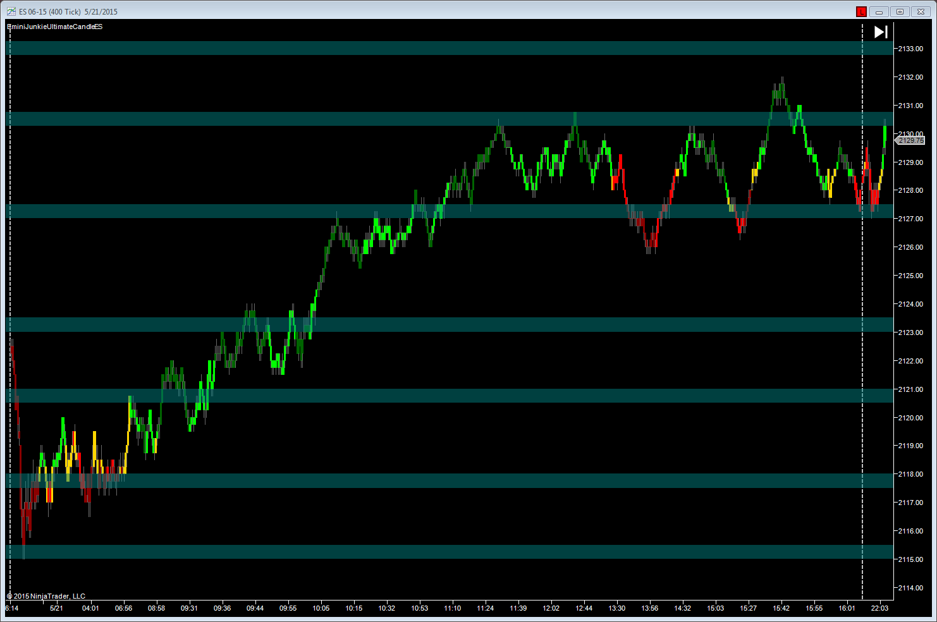The width and height of the screenshot is (937, 622).
Task: Click the 2124.00 price axis label
Action: [x=910, y=304]
